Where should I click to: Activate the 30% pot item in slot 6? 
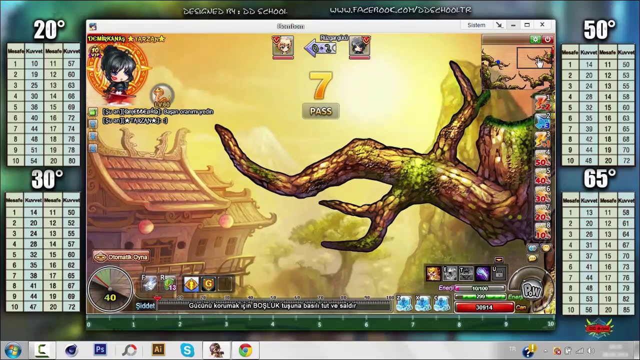coord(542,195)
